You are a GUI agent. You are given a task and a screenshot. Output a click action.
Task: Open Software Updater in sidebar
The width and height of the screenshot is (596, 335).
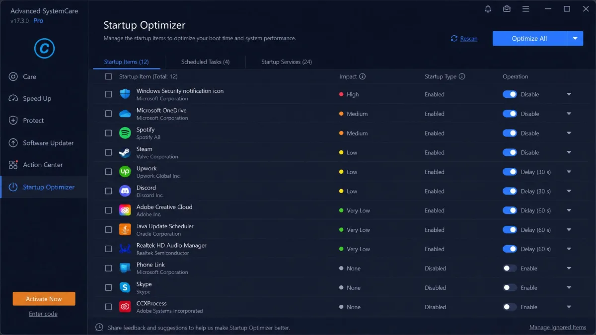(44, 143)
